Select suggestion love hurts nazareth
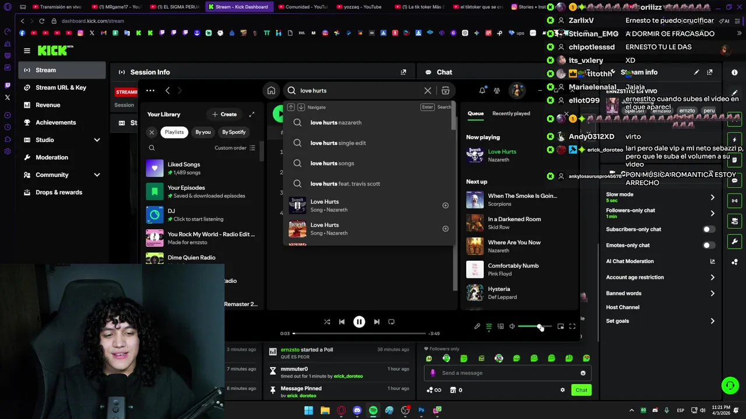Image resolution: width=746 pixels, height=419 pixels. tap(368, 123)
